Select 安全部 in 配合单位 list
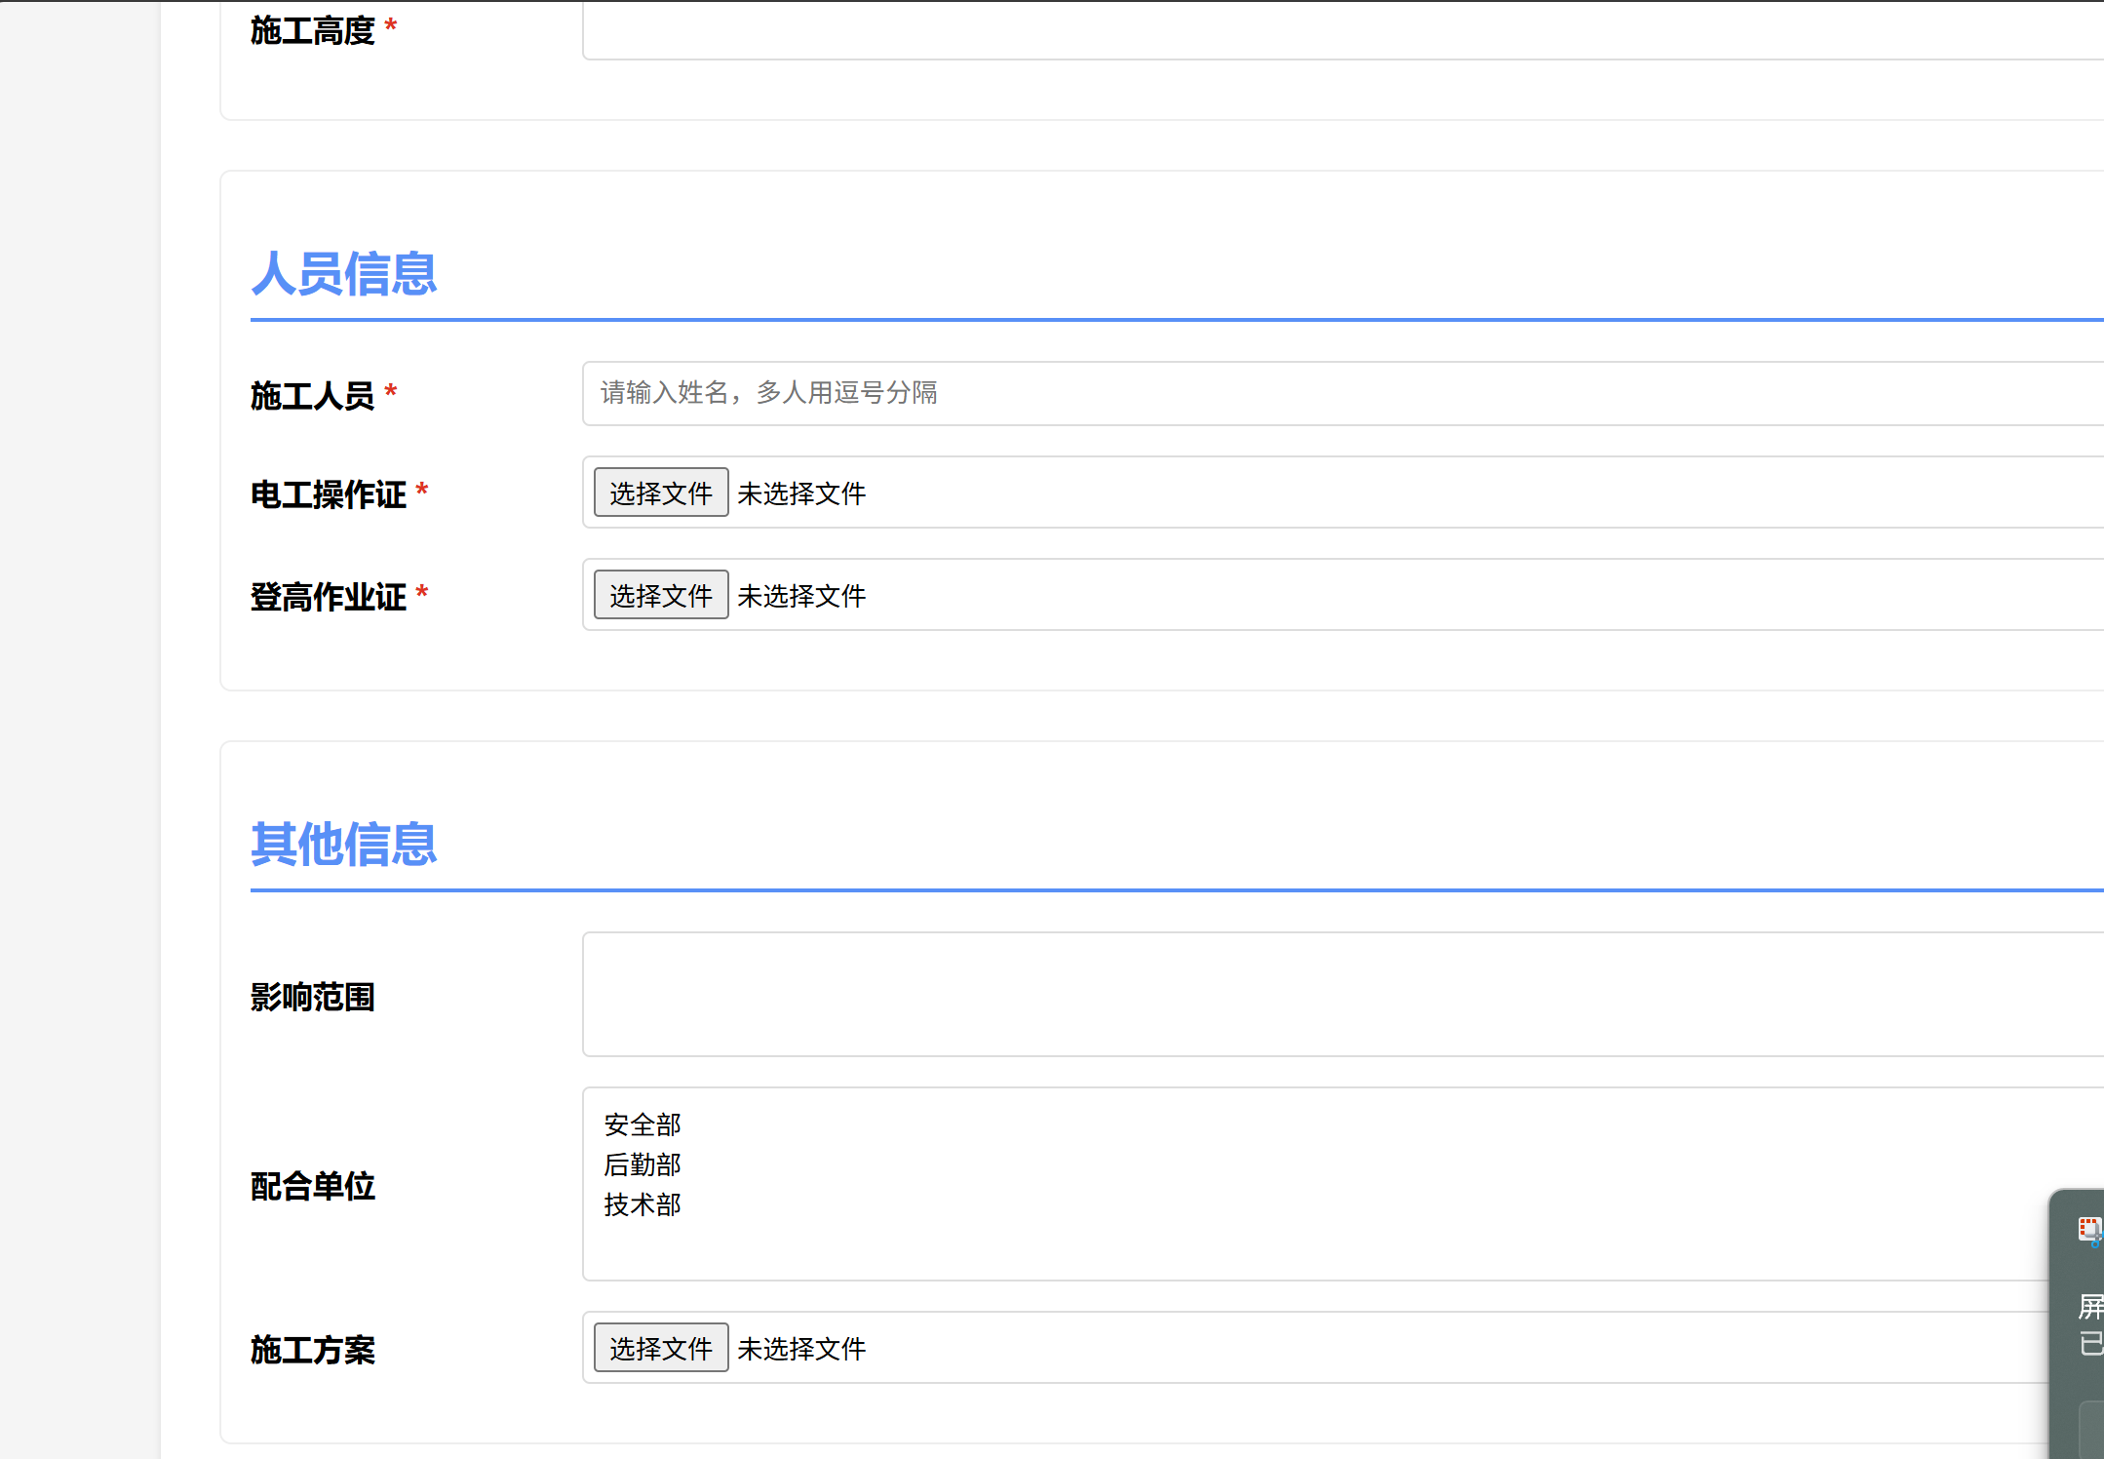 pos(643,1124)
